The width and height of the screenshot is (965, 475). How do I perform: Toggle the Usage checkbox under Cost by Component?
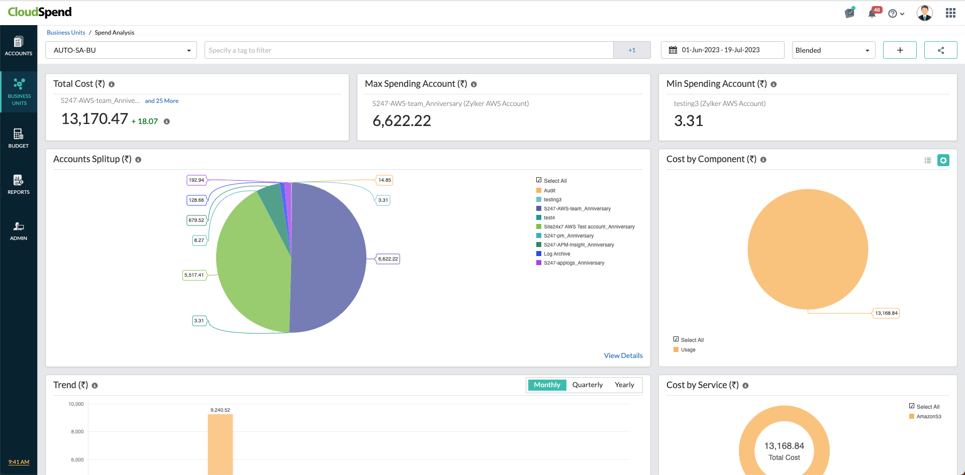coord(676,349)
